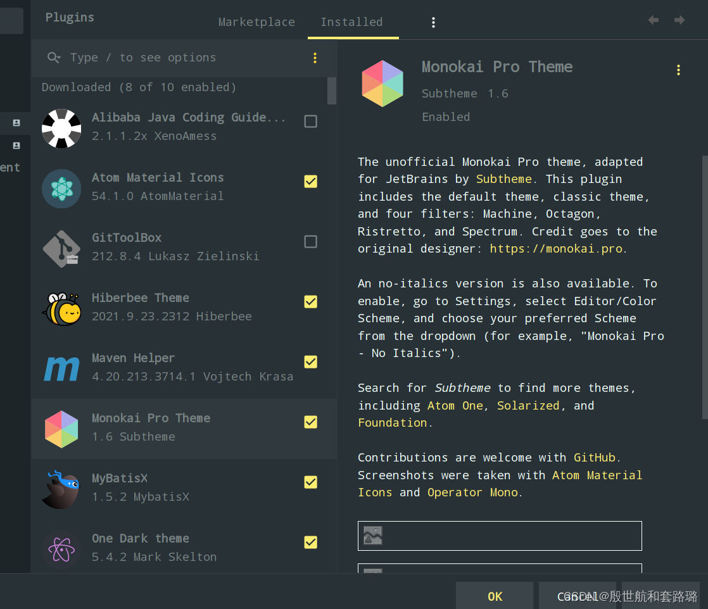The image size is (708, 609).
Task: Click the Monokai Pro Theme detail title
Action: click(496, 67)
